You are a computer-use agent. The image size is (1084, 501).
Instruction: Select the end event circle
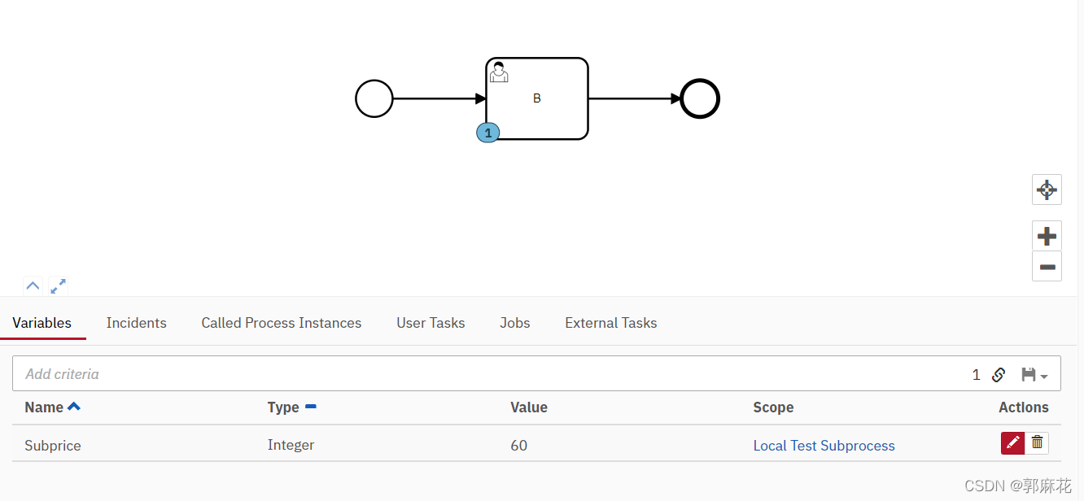click(700, 99)
